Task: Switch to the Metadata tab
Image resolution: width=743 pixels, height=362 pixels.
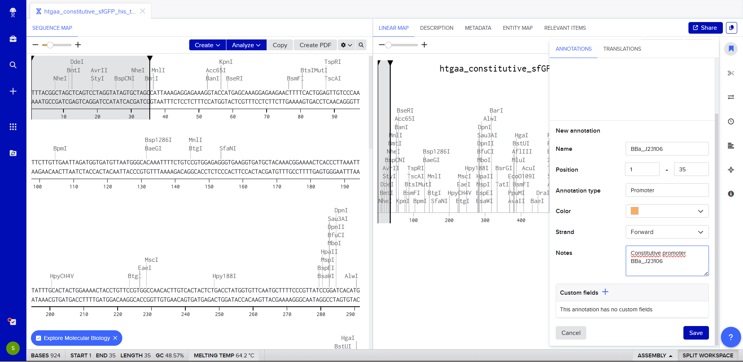Action: coord(478,28)
